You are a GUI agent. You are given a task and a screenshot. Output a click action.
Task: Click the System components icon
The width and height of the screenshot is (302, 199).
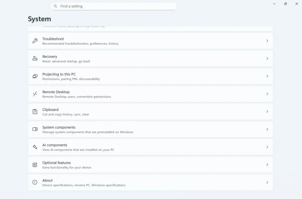[35, 129]
